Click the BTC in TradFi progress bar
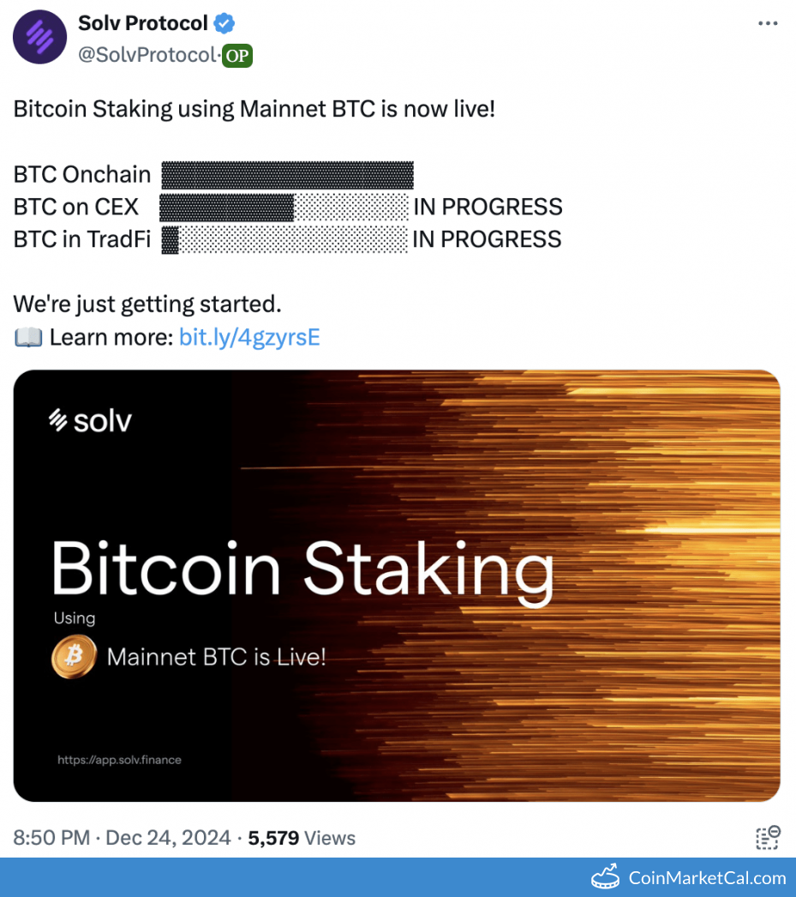The image size is (796, 897). coord(284,239)
